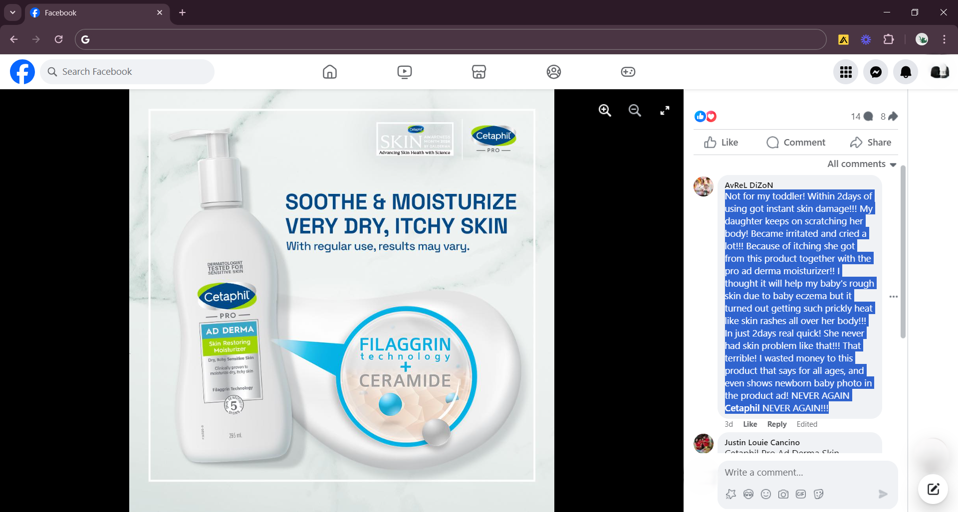Open the notifications bell
Image resolution: width=958 pixels, height=512 pixels.
pos(906,72)
